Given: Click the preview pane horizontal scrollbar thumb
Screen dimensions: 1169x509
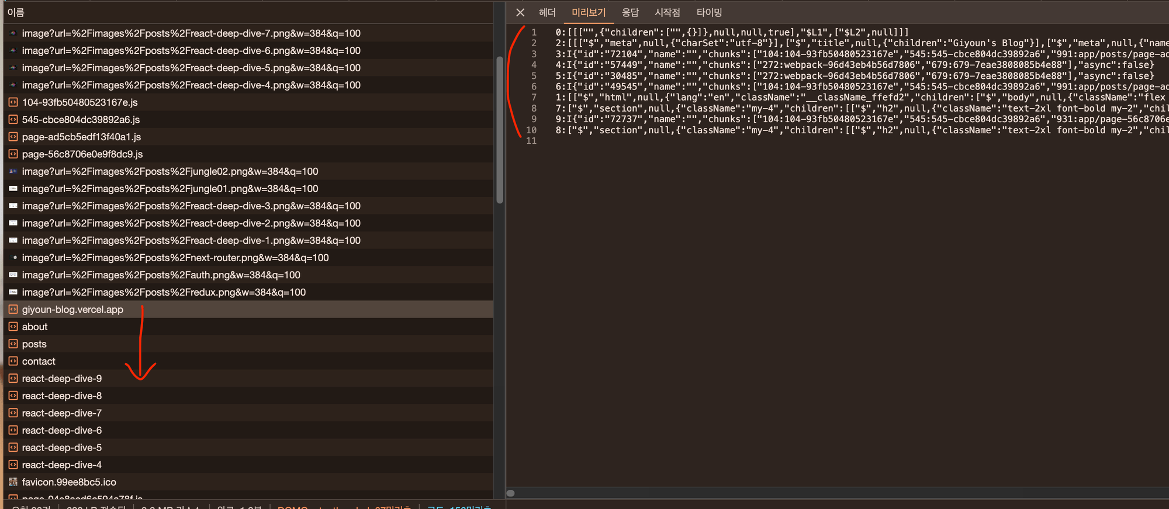Looking at the screenshot, I should tap(510, 493).
